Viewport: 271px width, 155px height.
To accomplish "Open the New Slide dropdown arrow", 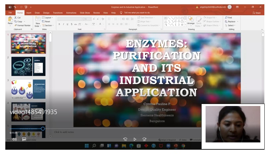I will pos(40,26).
